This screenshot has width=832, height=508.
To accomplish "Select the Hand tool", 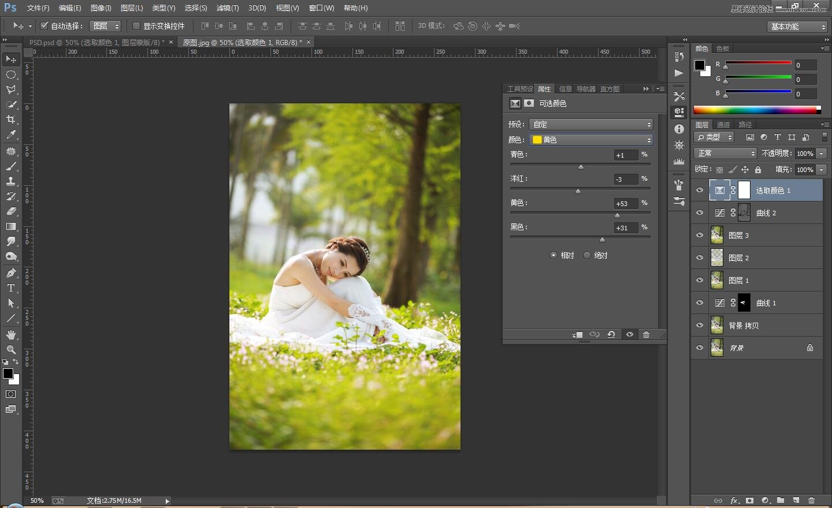I will pyautogui.click(x=11, y=335).
